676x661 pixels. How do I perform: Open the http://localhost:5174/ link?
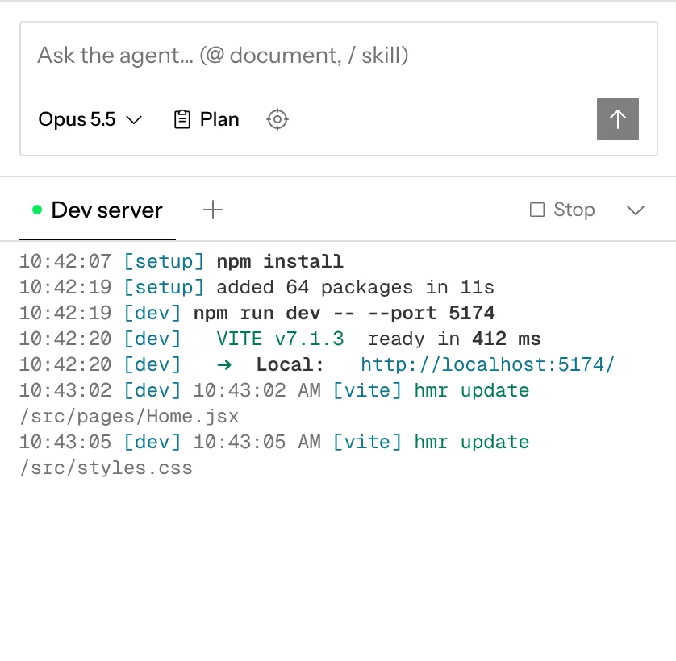(487, 364)
